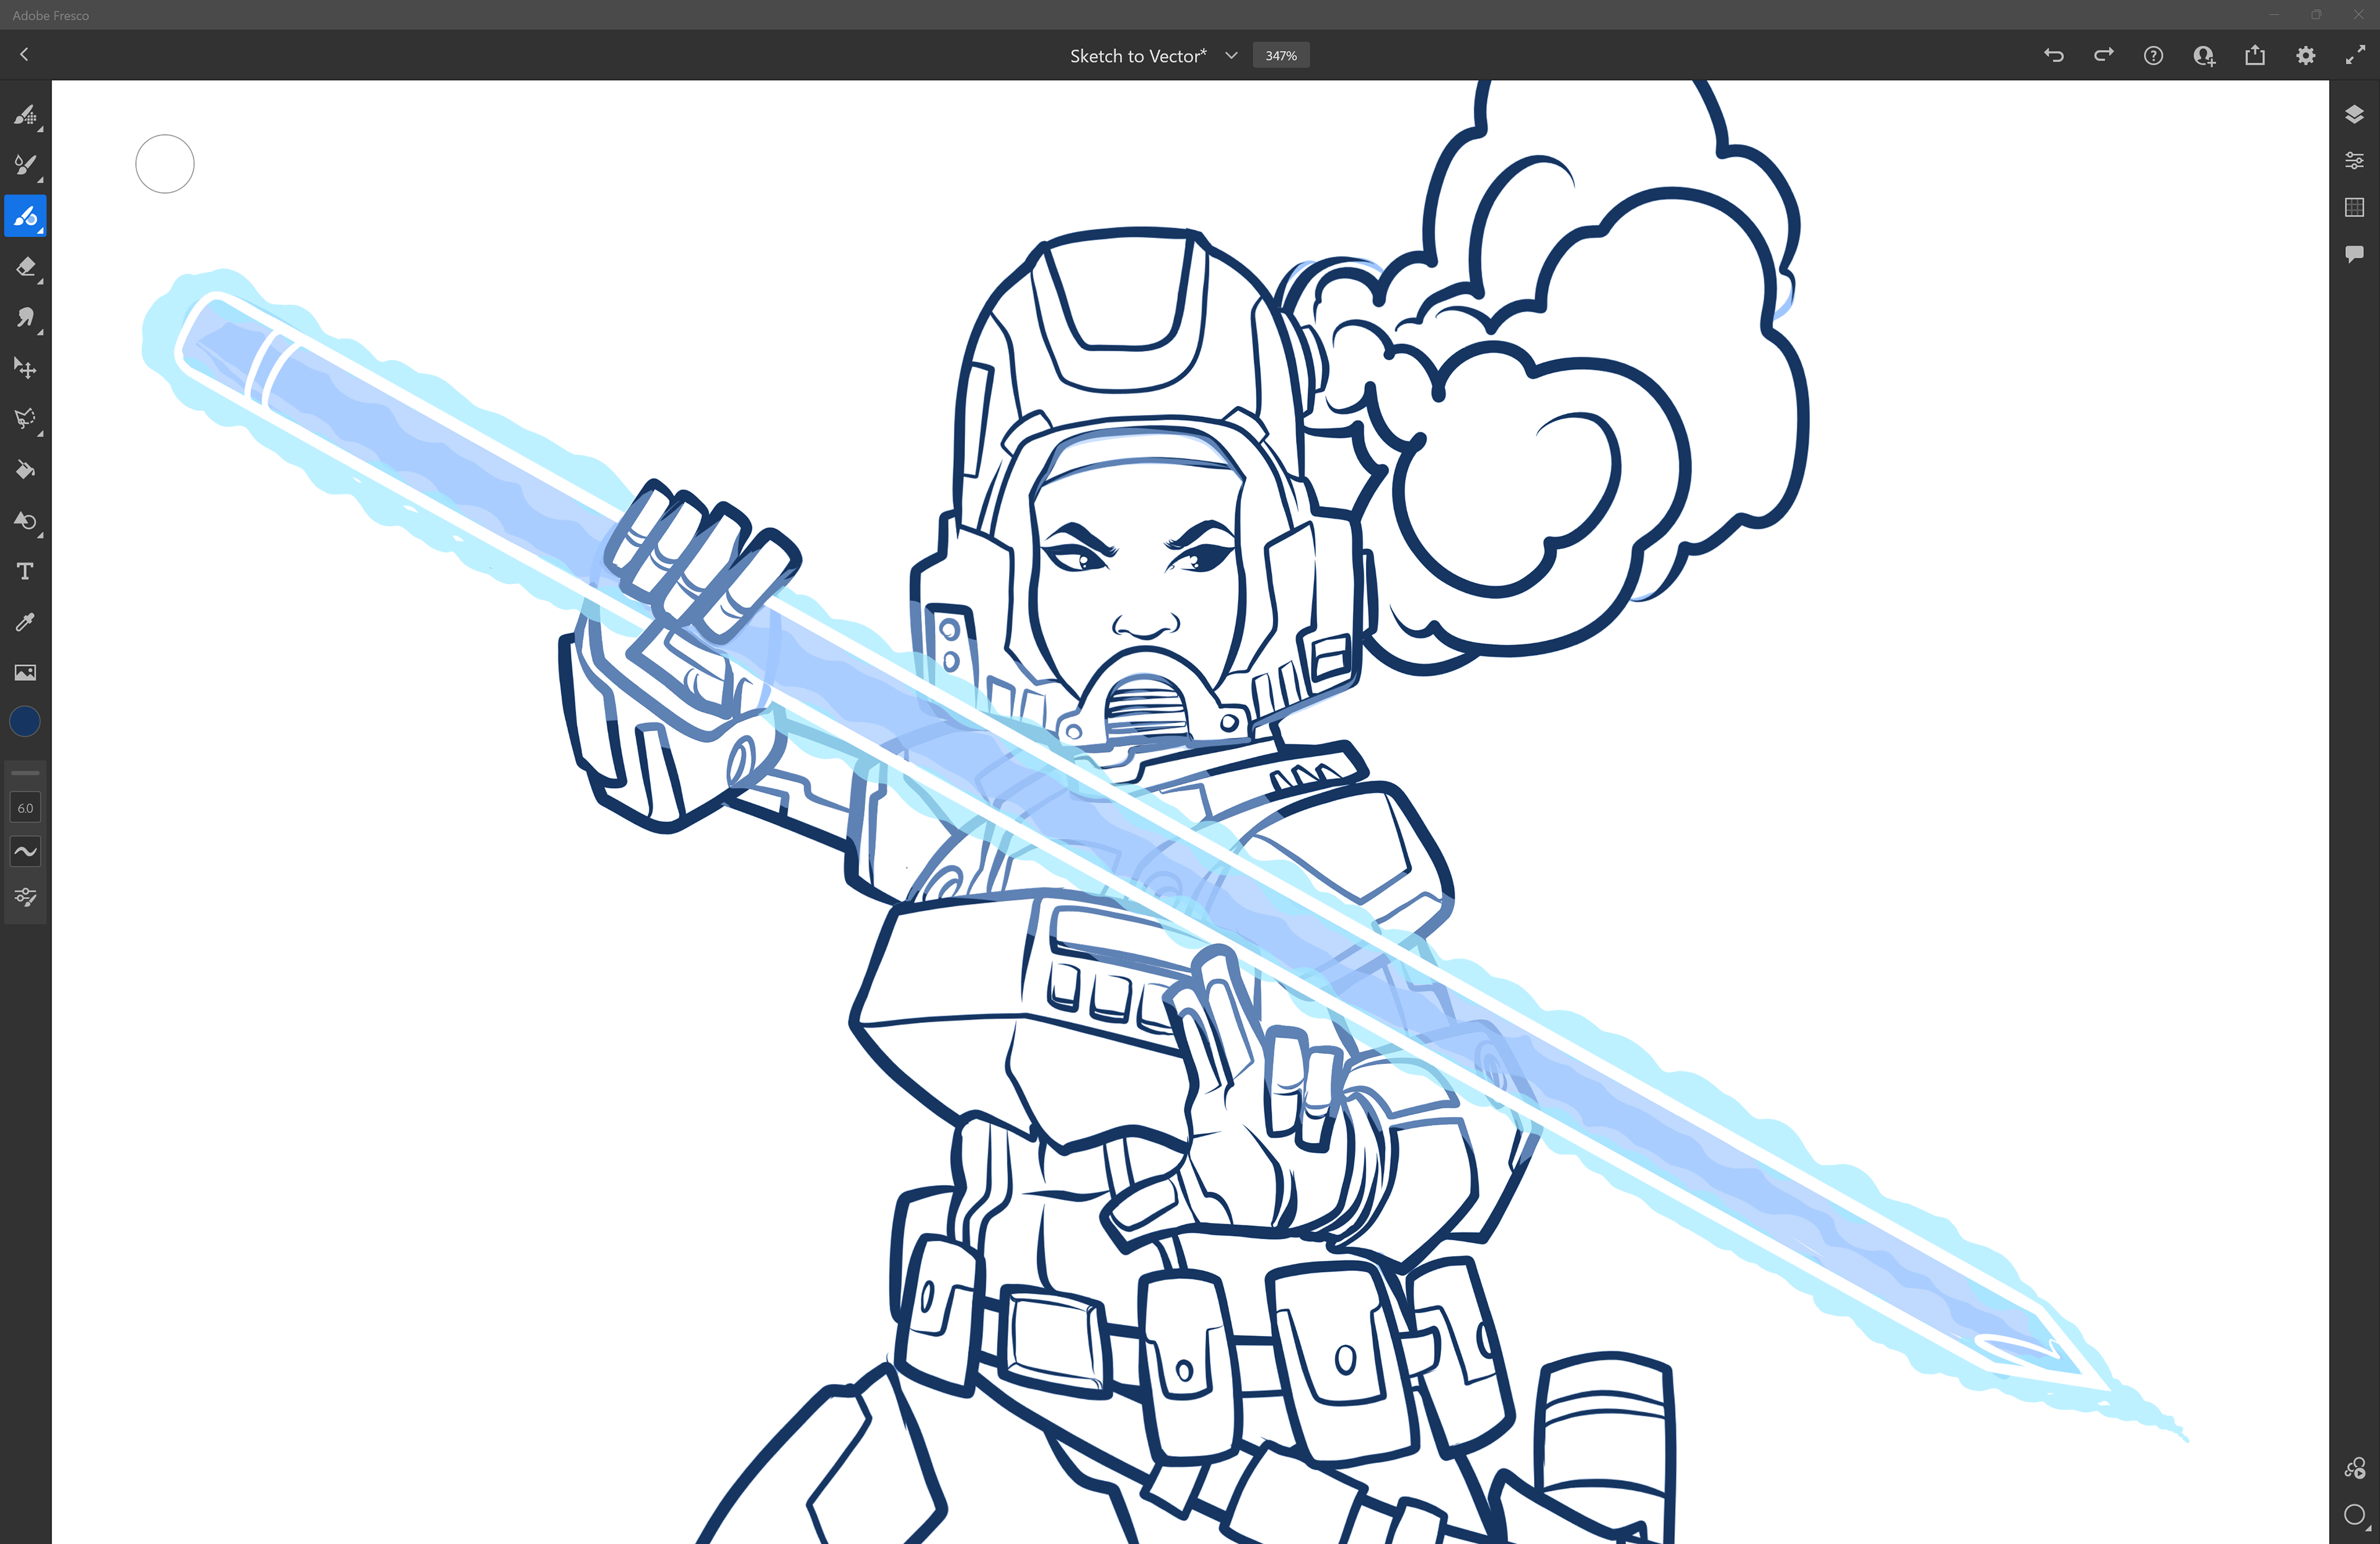Open app settings gear
Image resolution: width=2380 pixels, height=1544 pixels.
(2305, 56)
